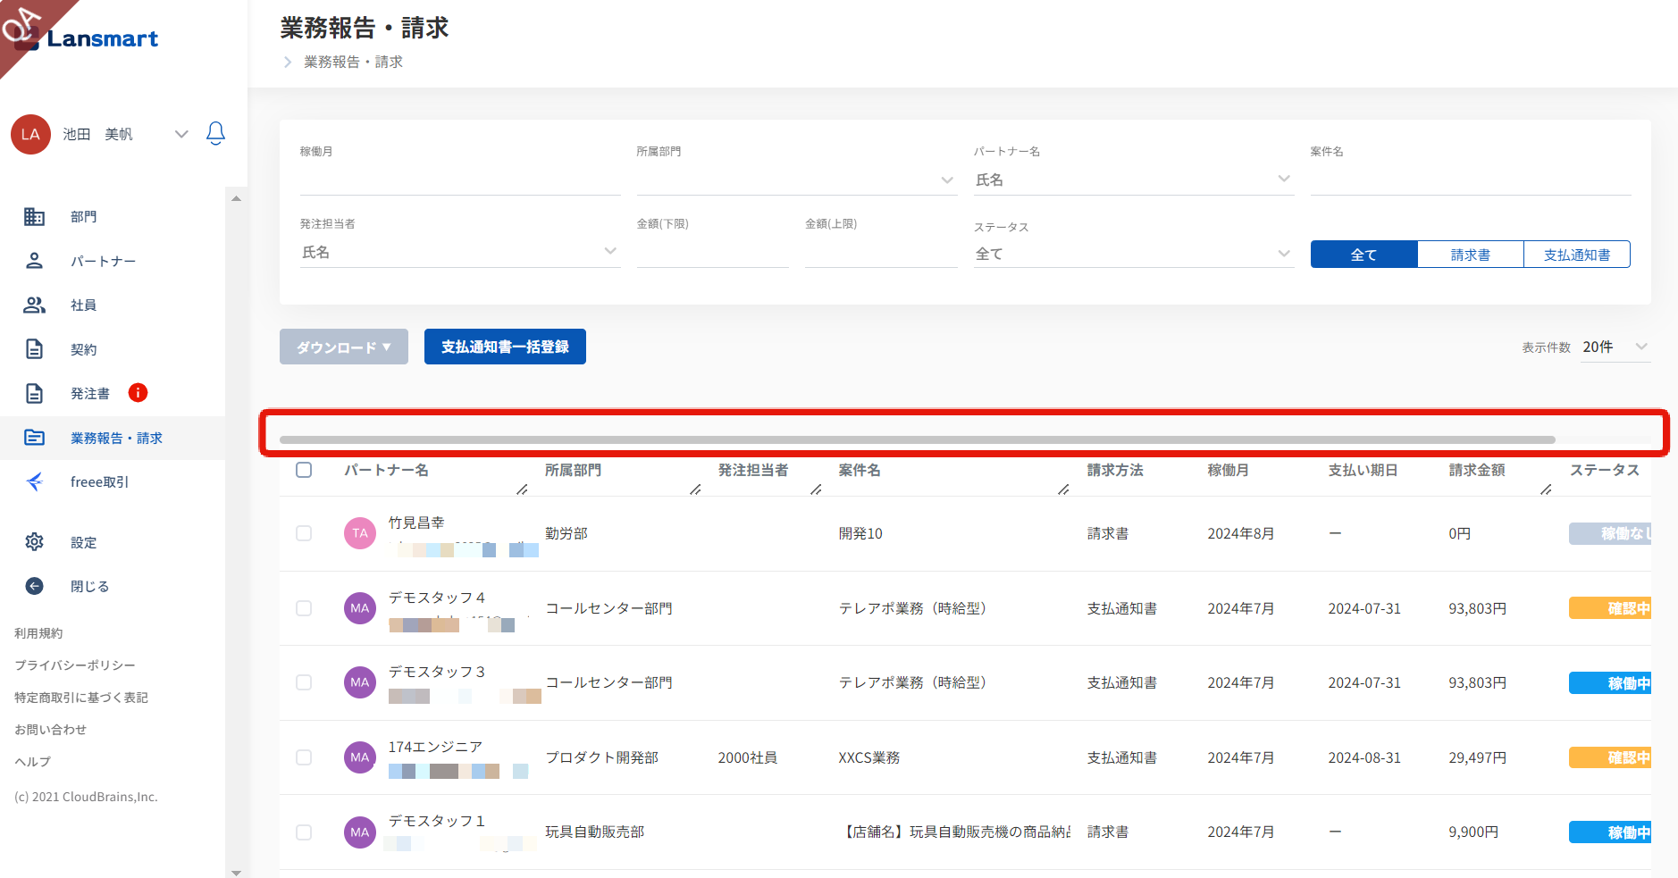Click the 発注書 document icon

click(34, 393)
